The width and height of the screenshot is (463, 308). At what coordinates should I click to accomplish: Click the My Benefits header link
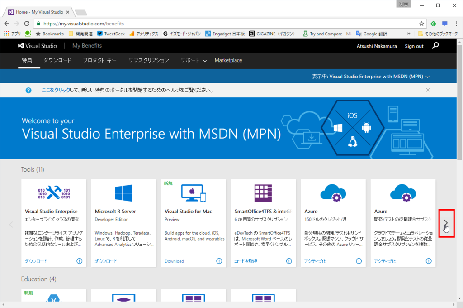[87, 46]
